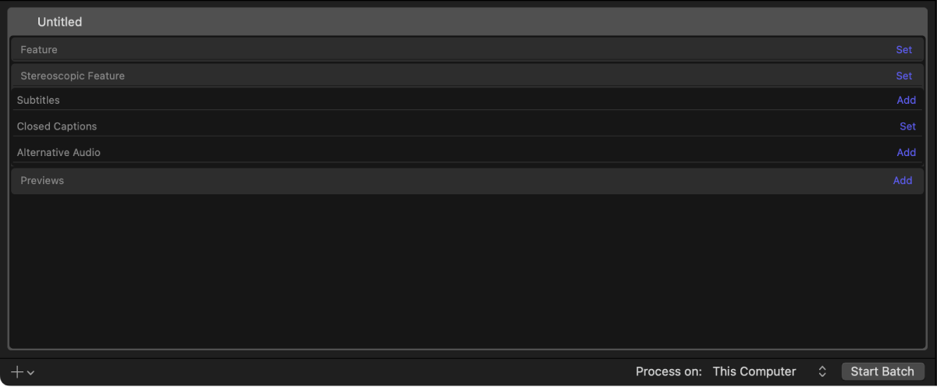Open the This Computer process location dropdown
Viewport: 937px width, 387px height.
(754, 371)
